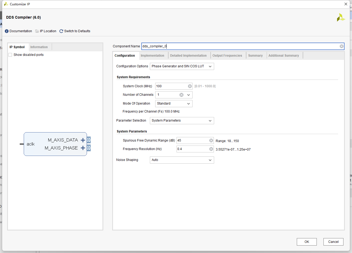Expand the M_AXIS_PHASE port plus icon
Screen dimensions: 352x253
tap(83, 148)
